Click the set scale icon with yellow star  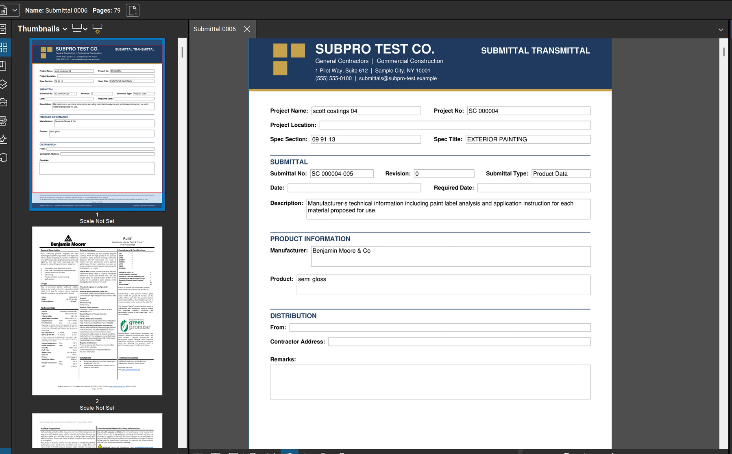[97, 29]
